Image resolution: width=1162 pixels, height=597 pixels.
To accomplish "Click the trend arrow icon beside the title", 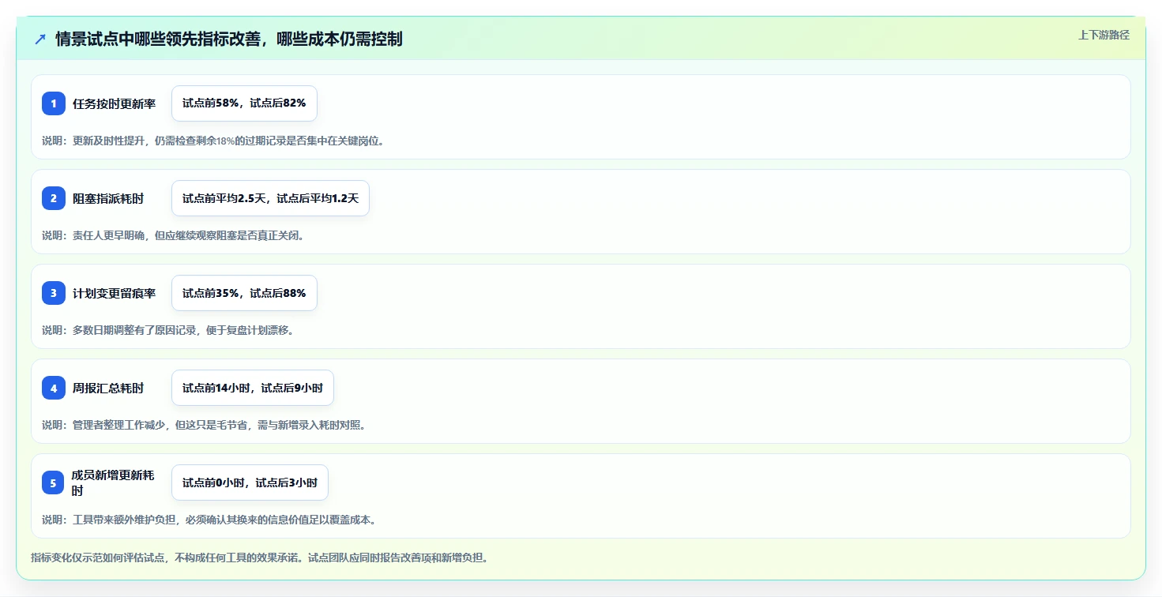I will 40,39.
